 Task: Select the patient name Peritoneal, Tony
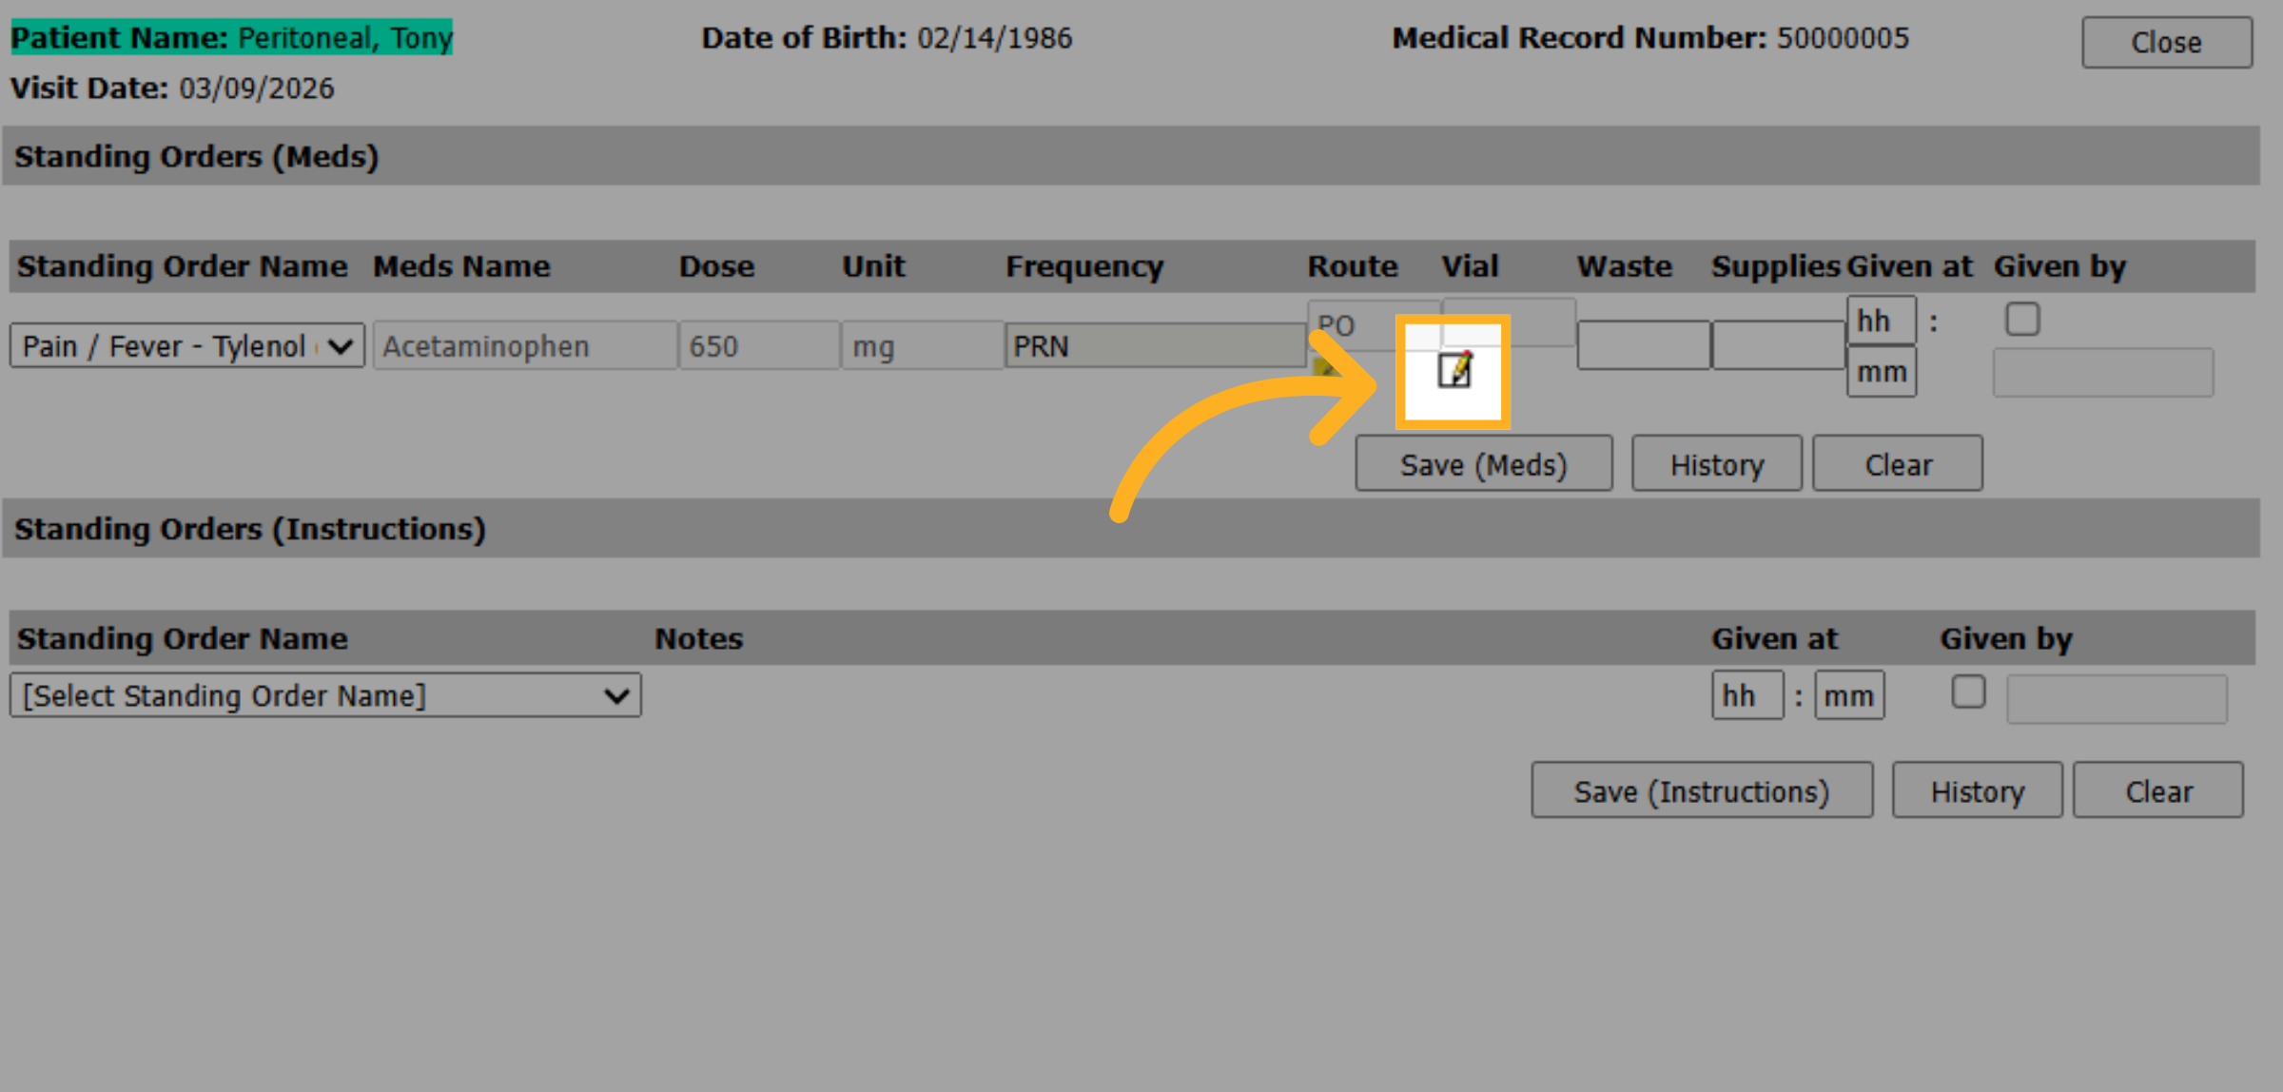point(345,38)
